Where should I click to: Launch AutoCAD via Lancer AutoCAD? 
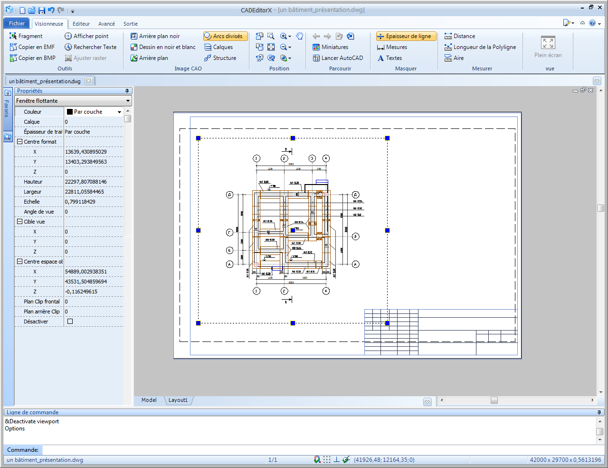tap(338, 58)
